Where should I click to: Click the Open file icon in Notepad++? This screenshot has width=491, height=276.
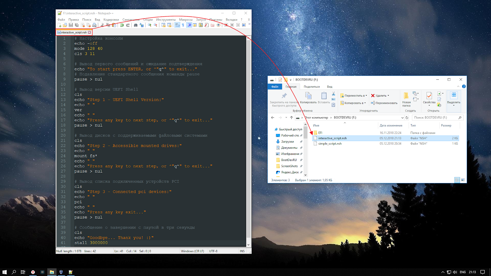click(x=65, y=25)
